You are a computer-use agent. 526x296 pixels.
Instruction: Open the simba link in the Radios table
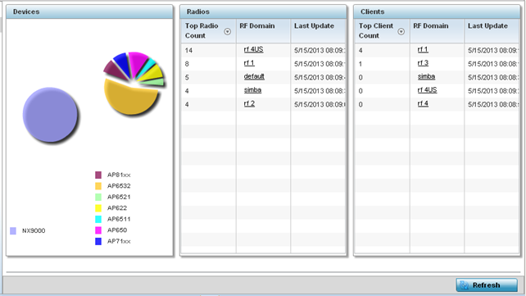point(252,90)
